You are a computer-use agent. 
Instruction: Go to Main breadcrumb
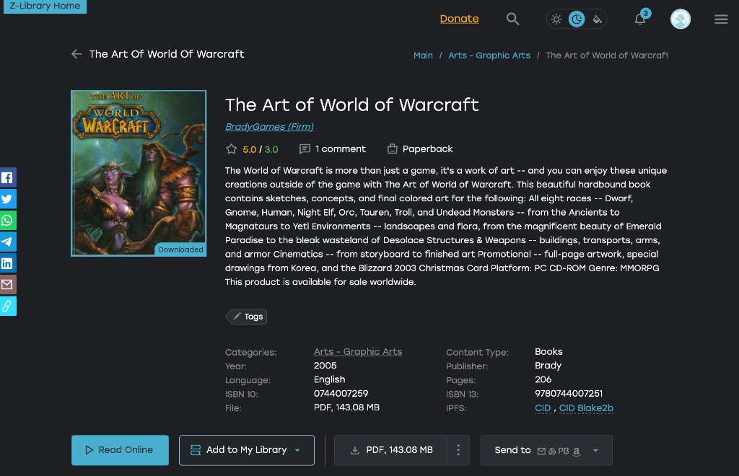pos(423,56)
